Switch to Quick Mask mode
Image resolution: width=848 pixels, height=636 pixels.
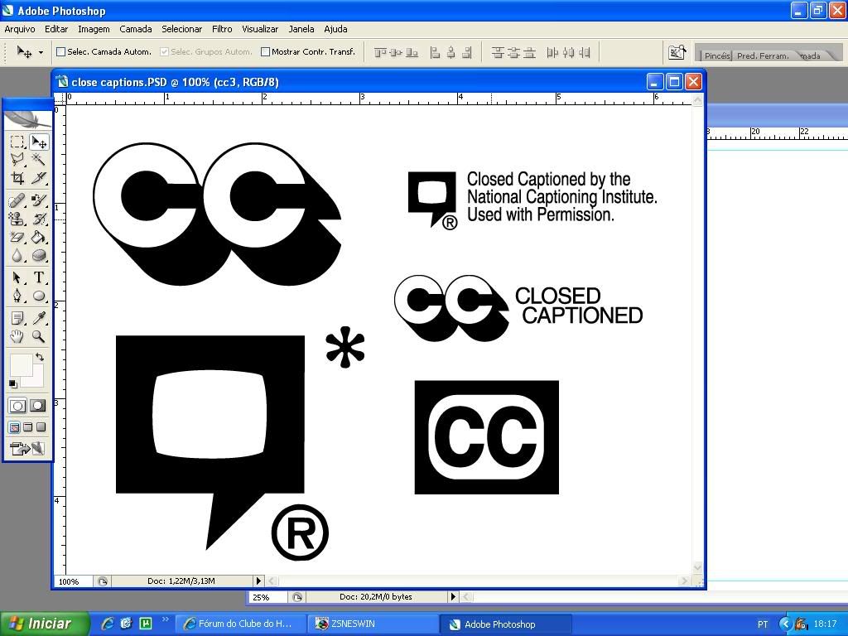click(x=38, y=405)
